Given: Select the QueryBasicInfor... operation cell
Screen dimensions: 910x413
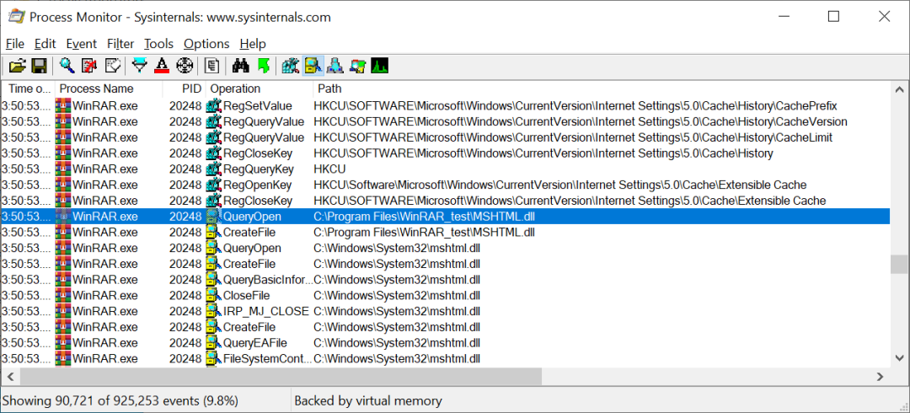Looking at the screenshot, I should (x=268, y=279).
